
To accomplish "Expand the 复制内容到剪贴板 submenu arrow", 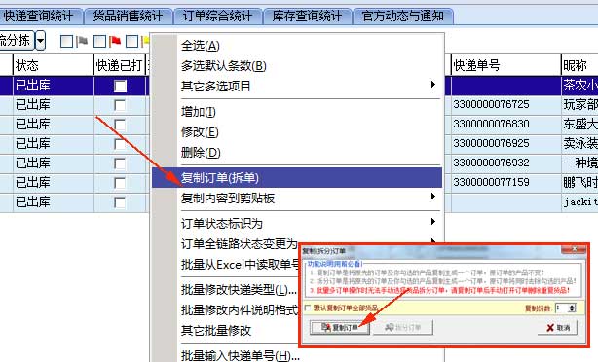I will click(x=432, y=196).
